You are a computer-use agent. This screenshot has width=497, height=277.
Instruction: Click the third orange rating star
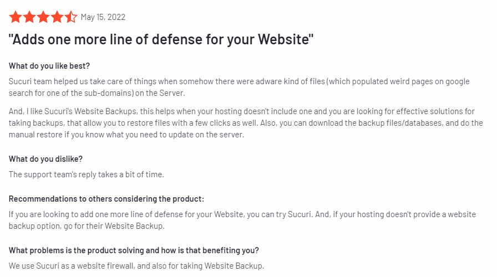point(43,17)
